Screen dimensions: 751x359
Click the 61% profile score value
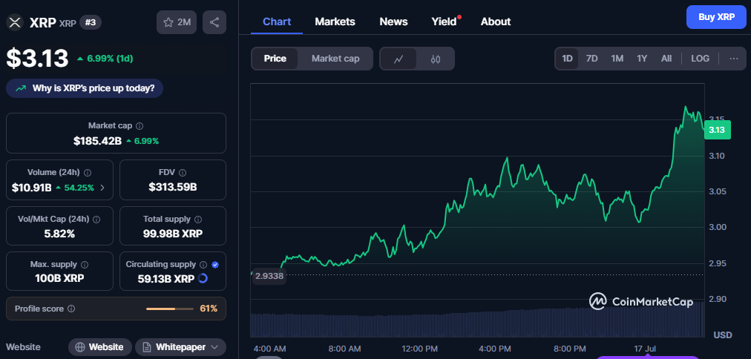[x=209, y=309]
